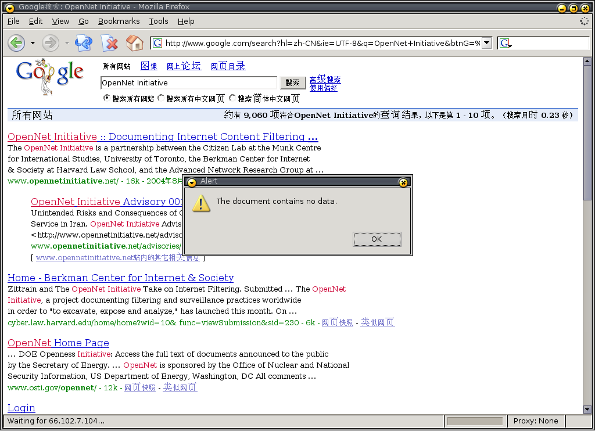
Task: Click the Google favicon in the URL bar
Action: pyautogui.click(x=157, y=43)
